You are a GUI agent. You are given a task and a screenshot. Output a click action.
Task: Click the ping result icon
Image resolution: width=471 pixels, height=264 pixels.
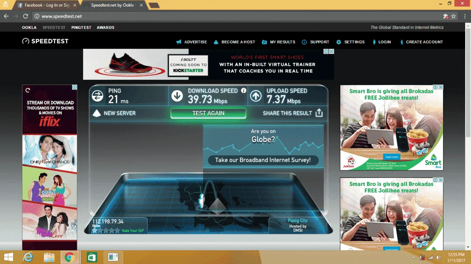(x=97, y=96)
